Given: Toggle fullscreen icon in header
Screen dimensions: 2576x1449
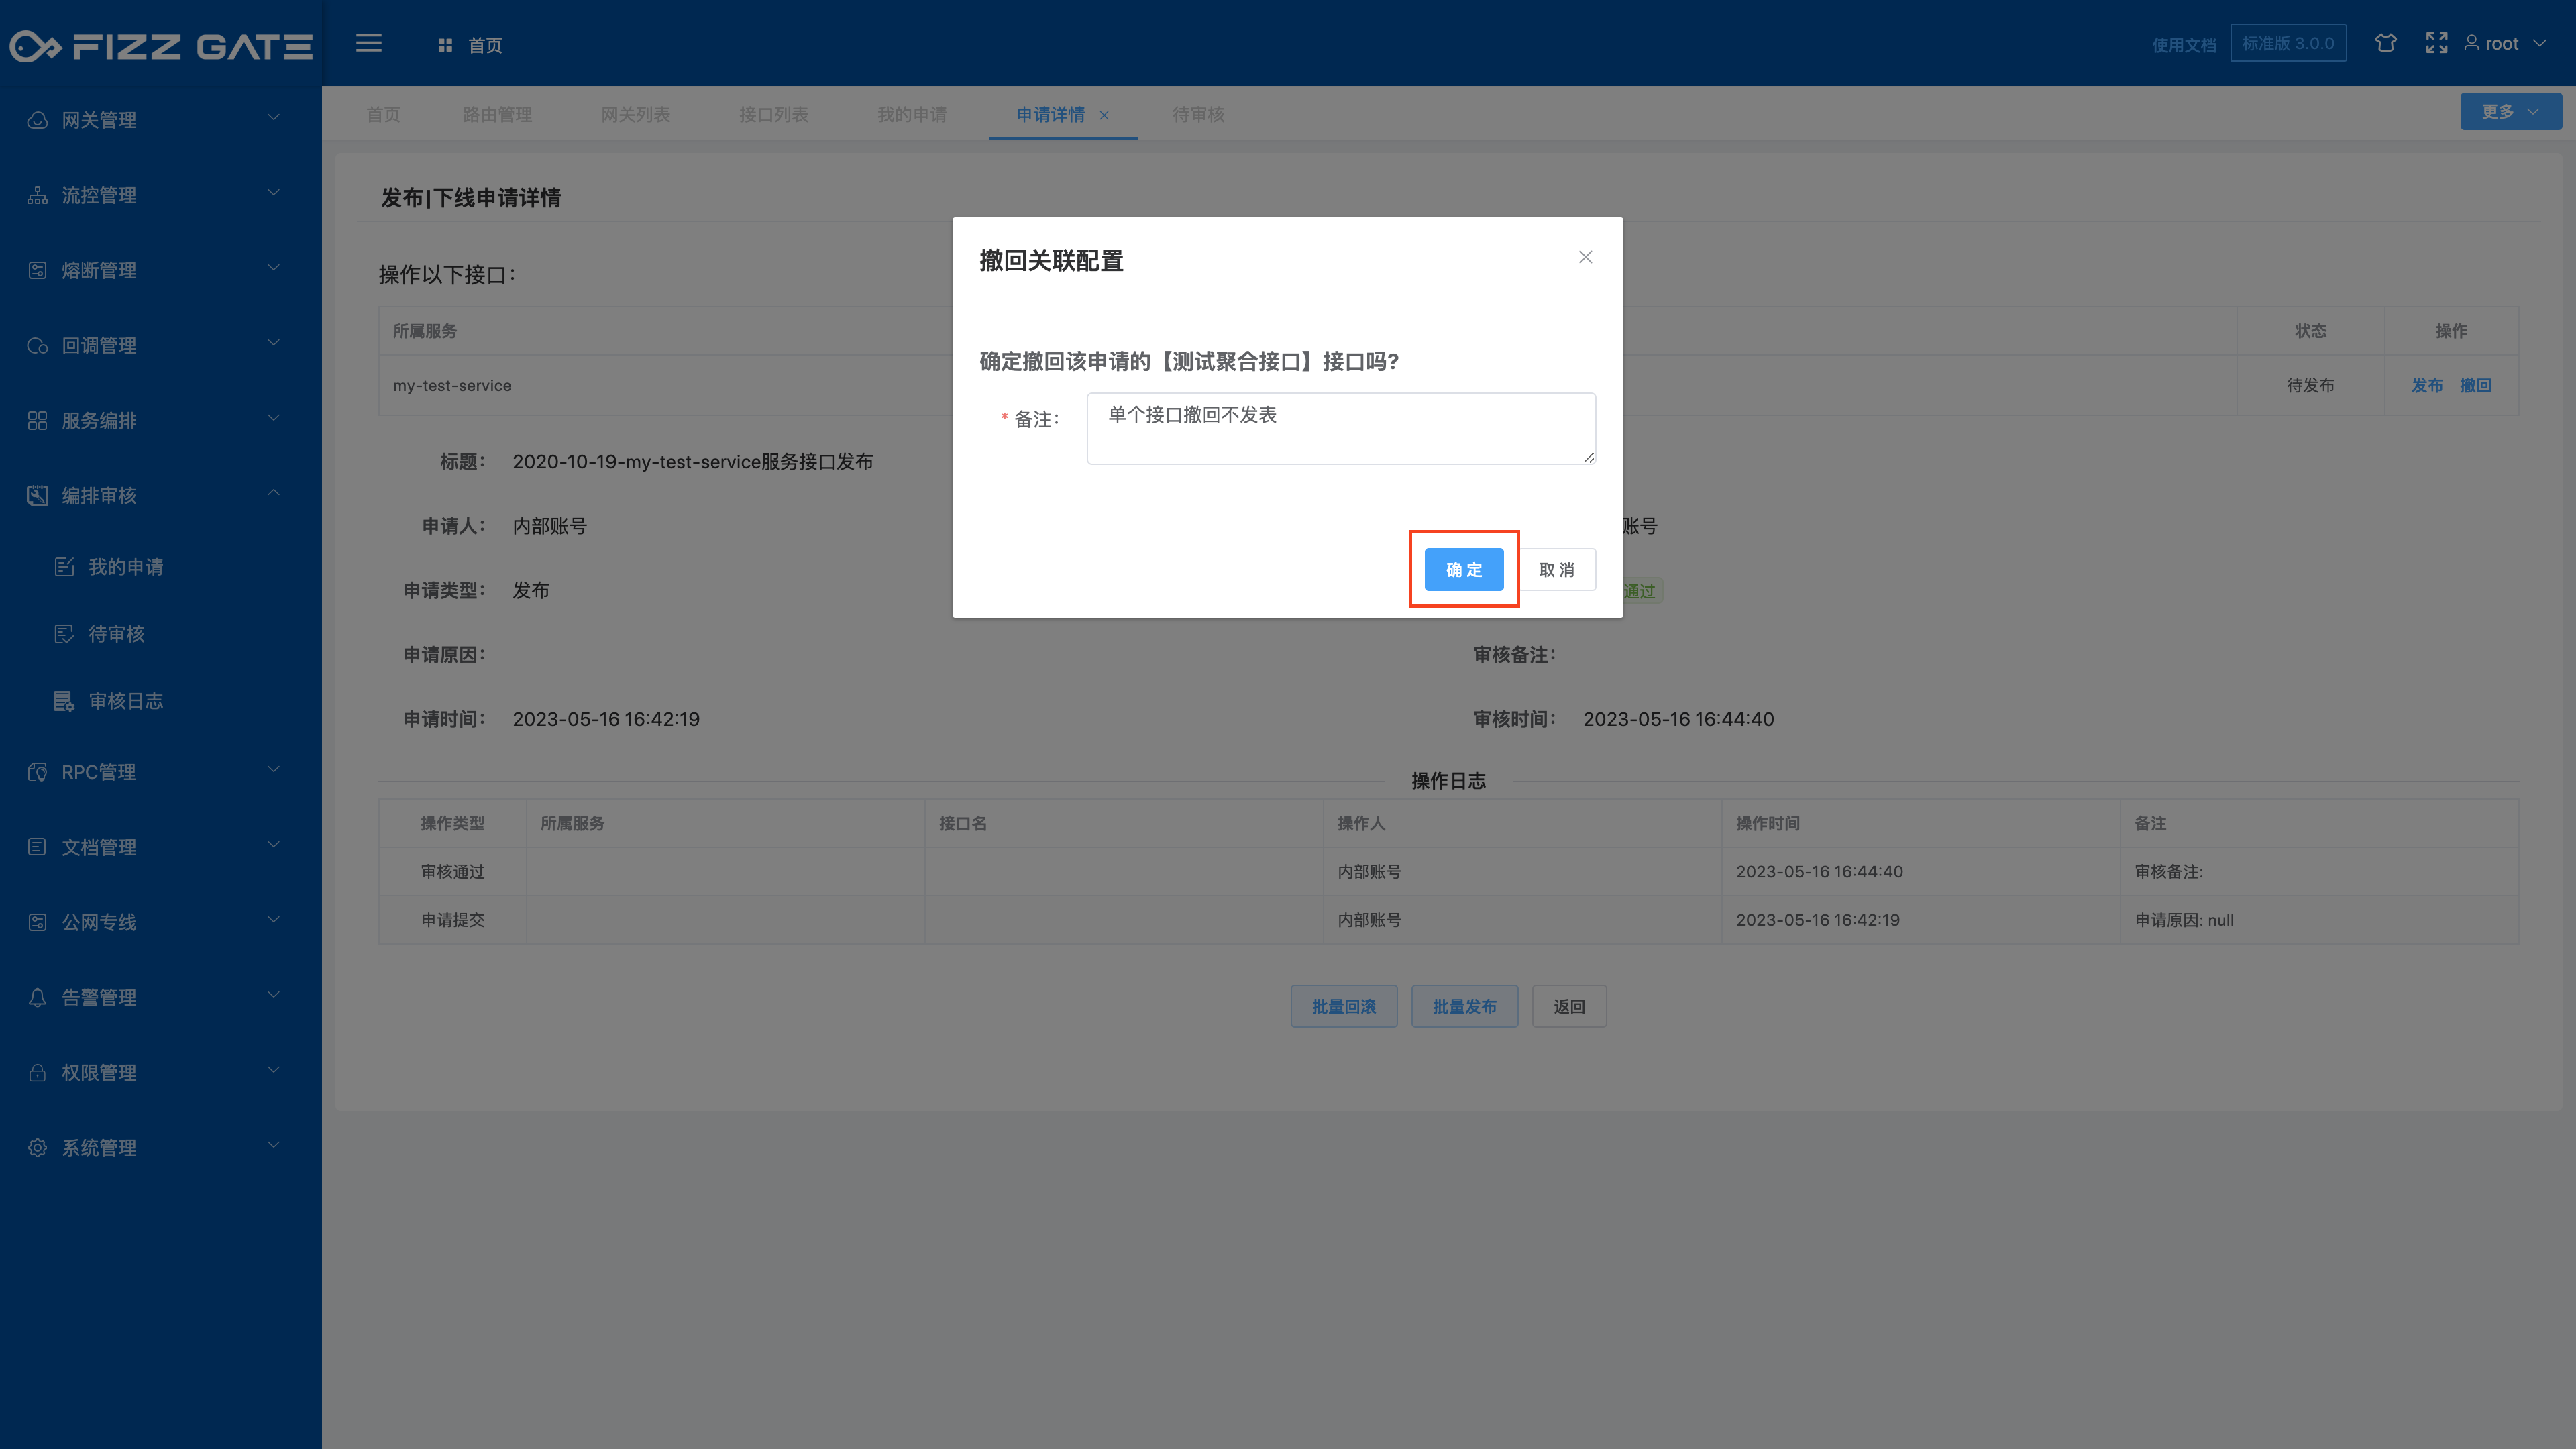Looking at the screenshot, I should pos(2437,43).
